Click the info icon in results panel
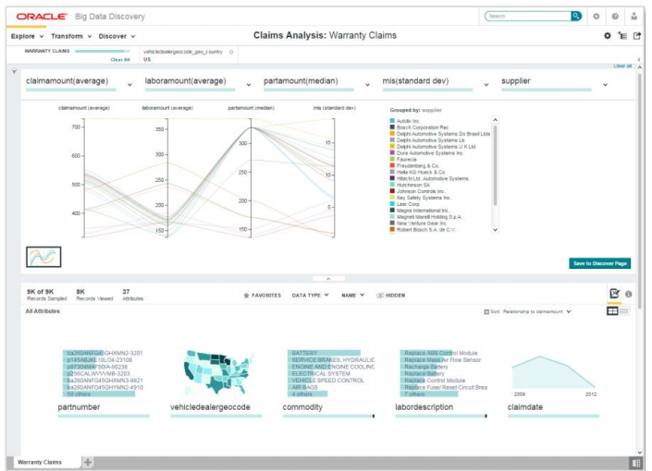Viewport: 652px width, 471px height. [629, 294]
